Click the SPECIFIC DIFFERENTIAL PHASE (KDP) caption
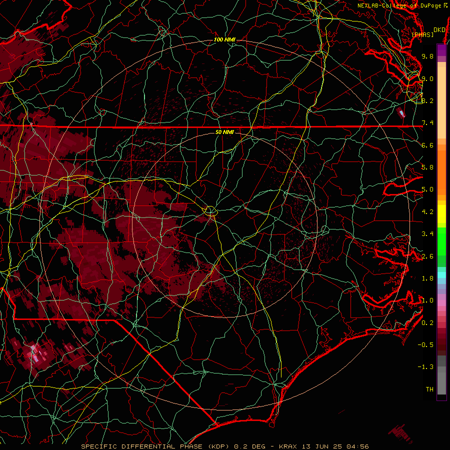The image size is (450, 450). point(156,446)
